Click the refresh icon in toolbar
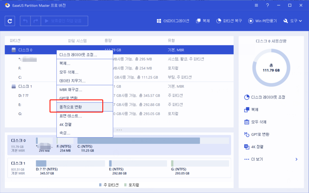 coord(10,21)
